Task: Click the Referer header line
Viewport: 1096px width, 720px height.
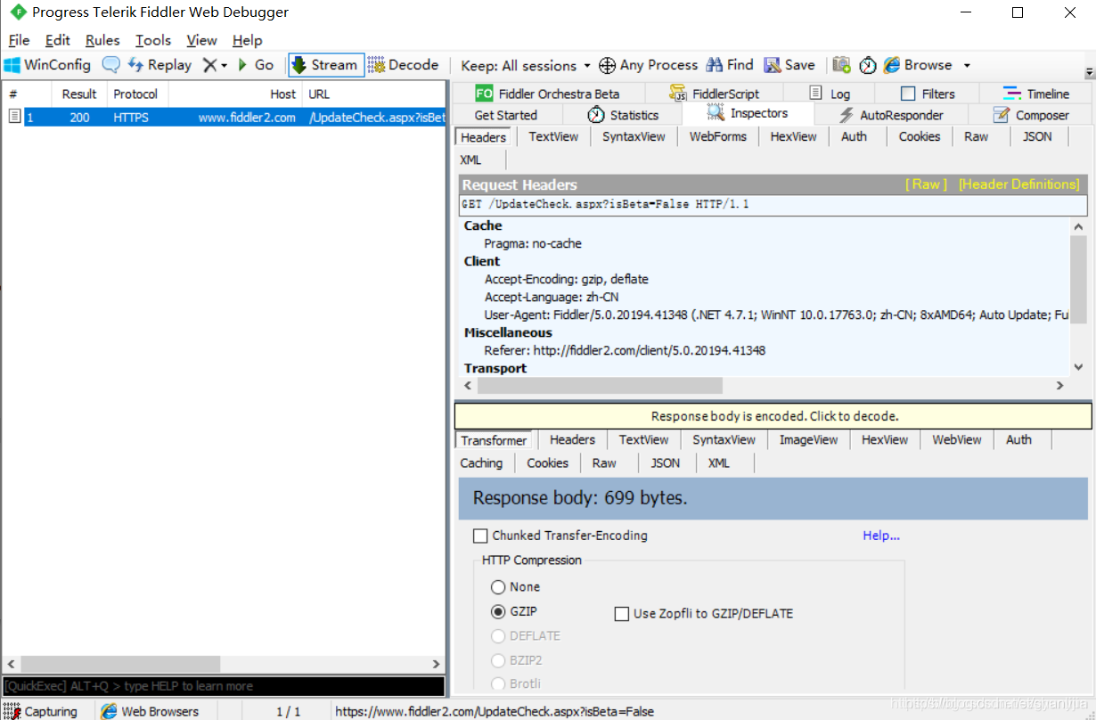Action: tap(625, 350)
